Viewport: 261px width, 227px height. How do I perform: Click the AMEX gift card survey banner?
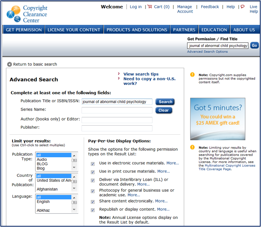click(218, 119)
